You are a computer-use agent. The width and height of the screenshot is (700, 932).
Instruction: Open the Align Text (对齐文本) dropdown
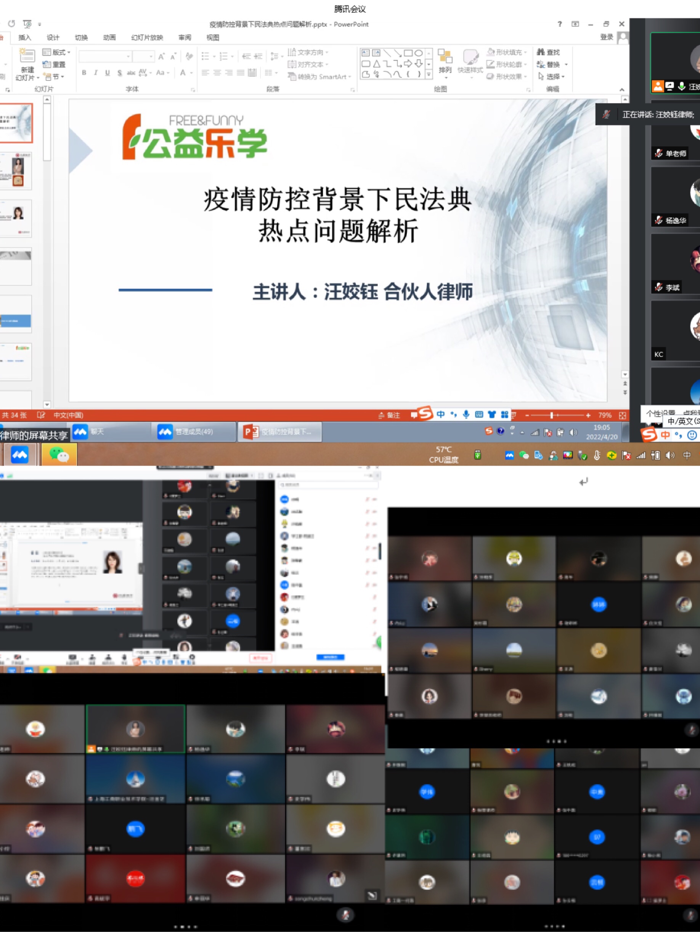click(308, 64)
